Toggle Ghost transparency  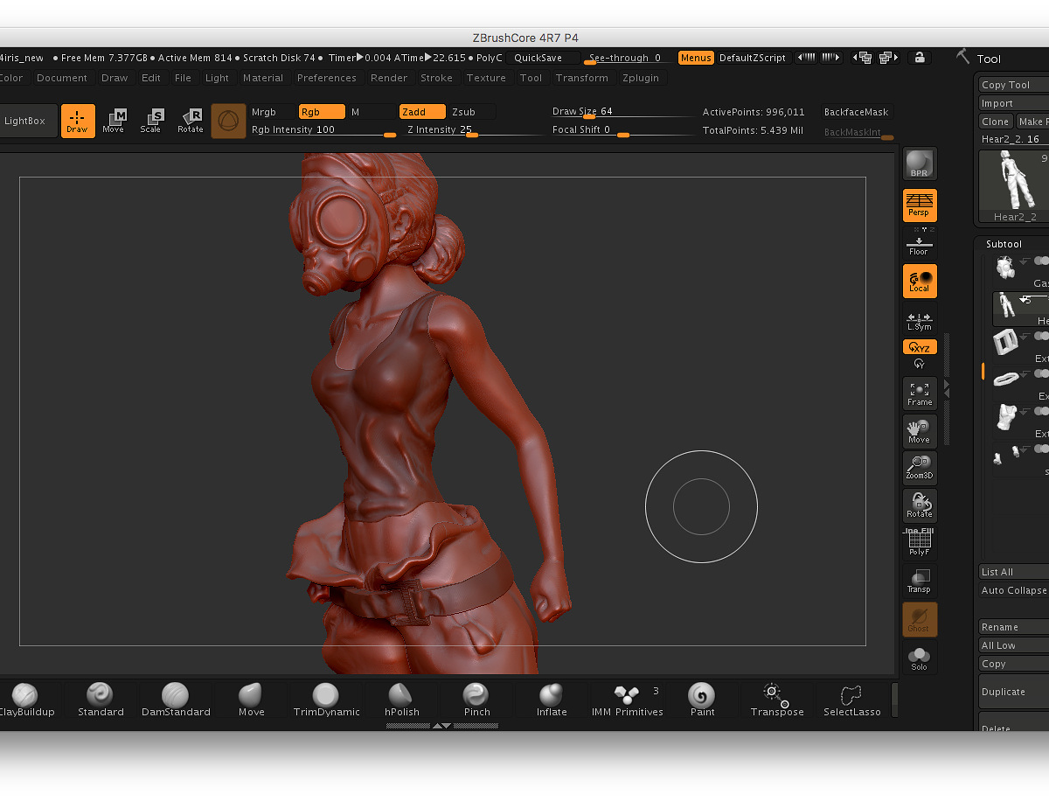pyautogui.click(x=920, y=619)
